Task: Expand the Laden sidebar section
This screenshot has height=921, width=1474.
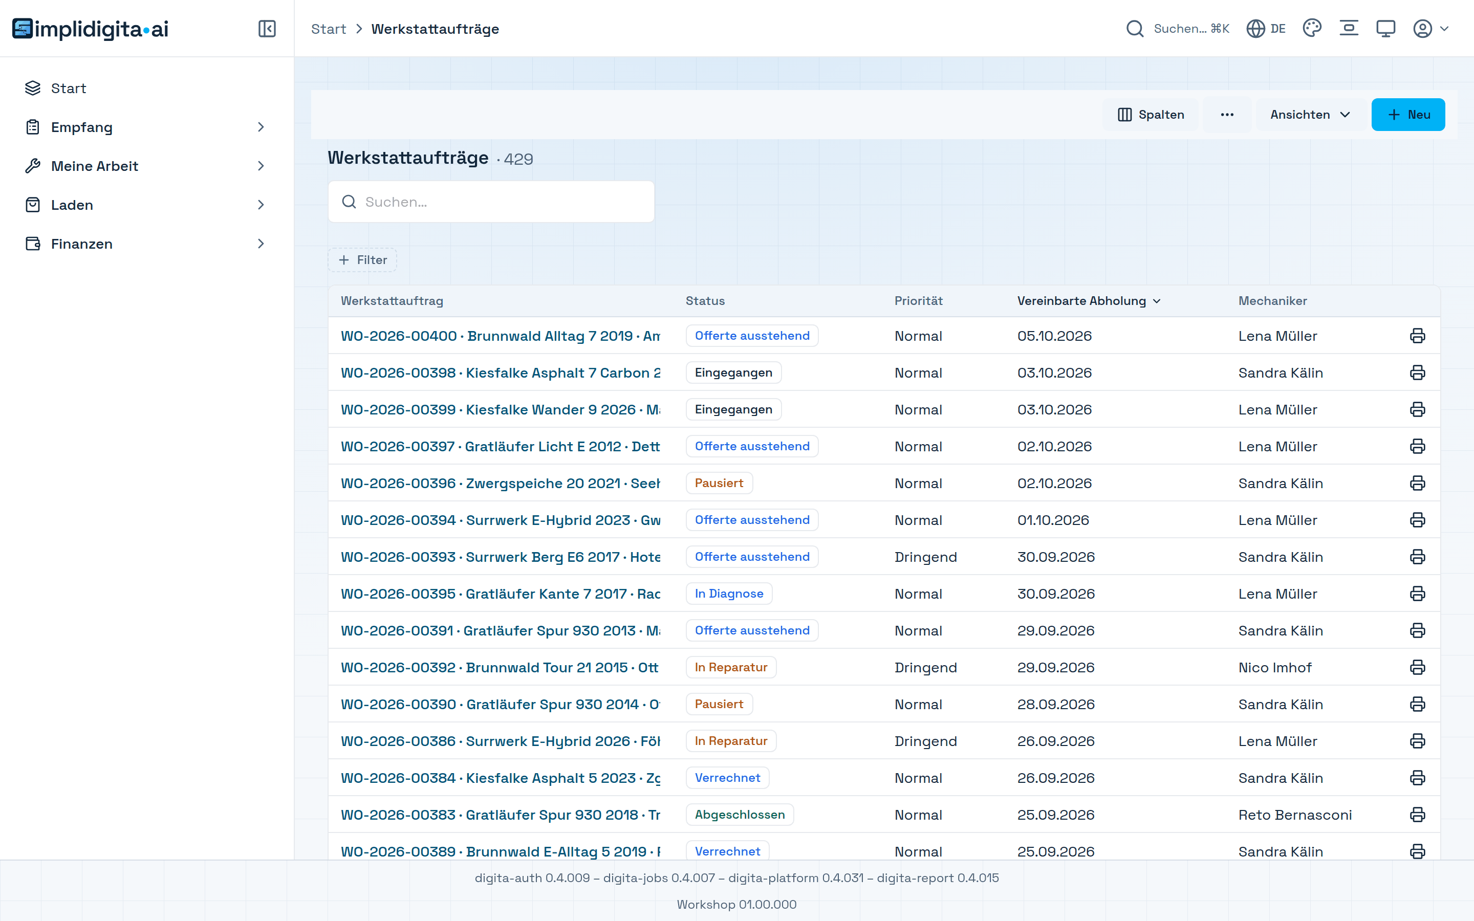Action: coord(146,205)
